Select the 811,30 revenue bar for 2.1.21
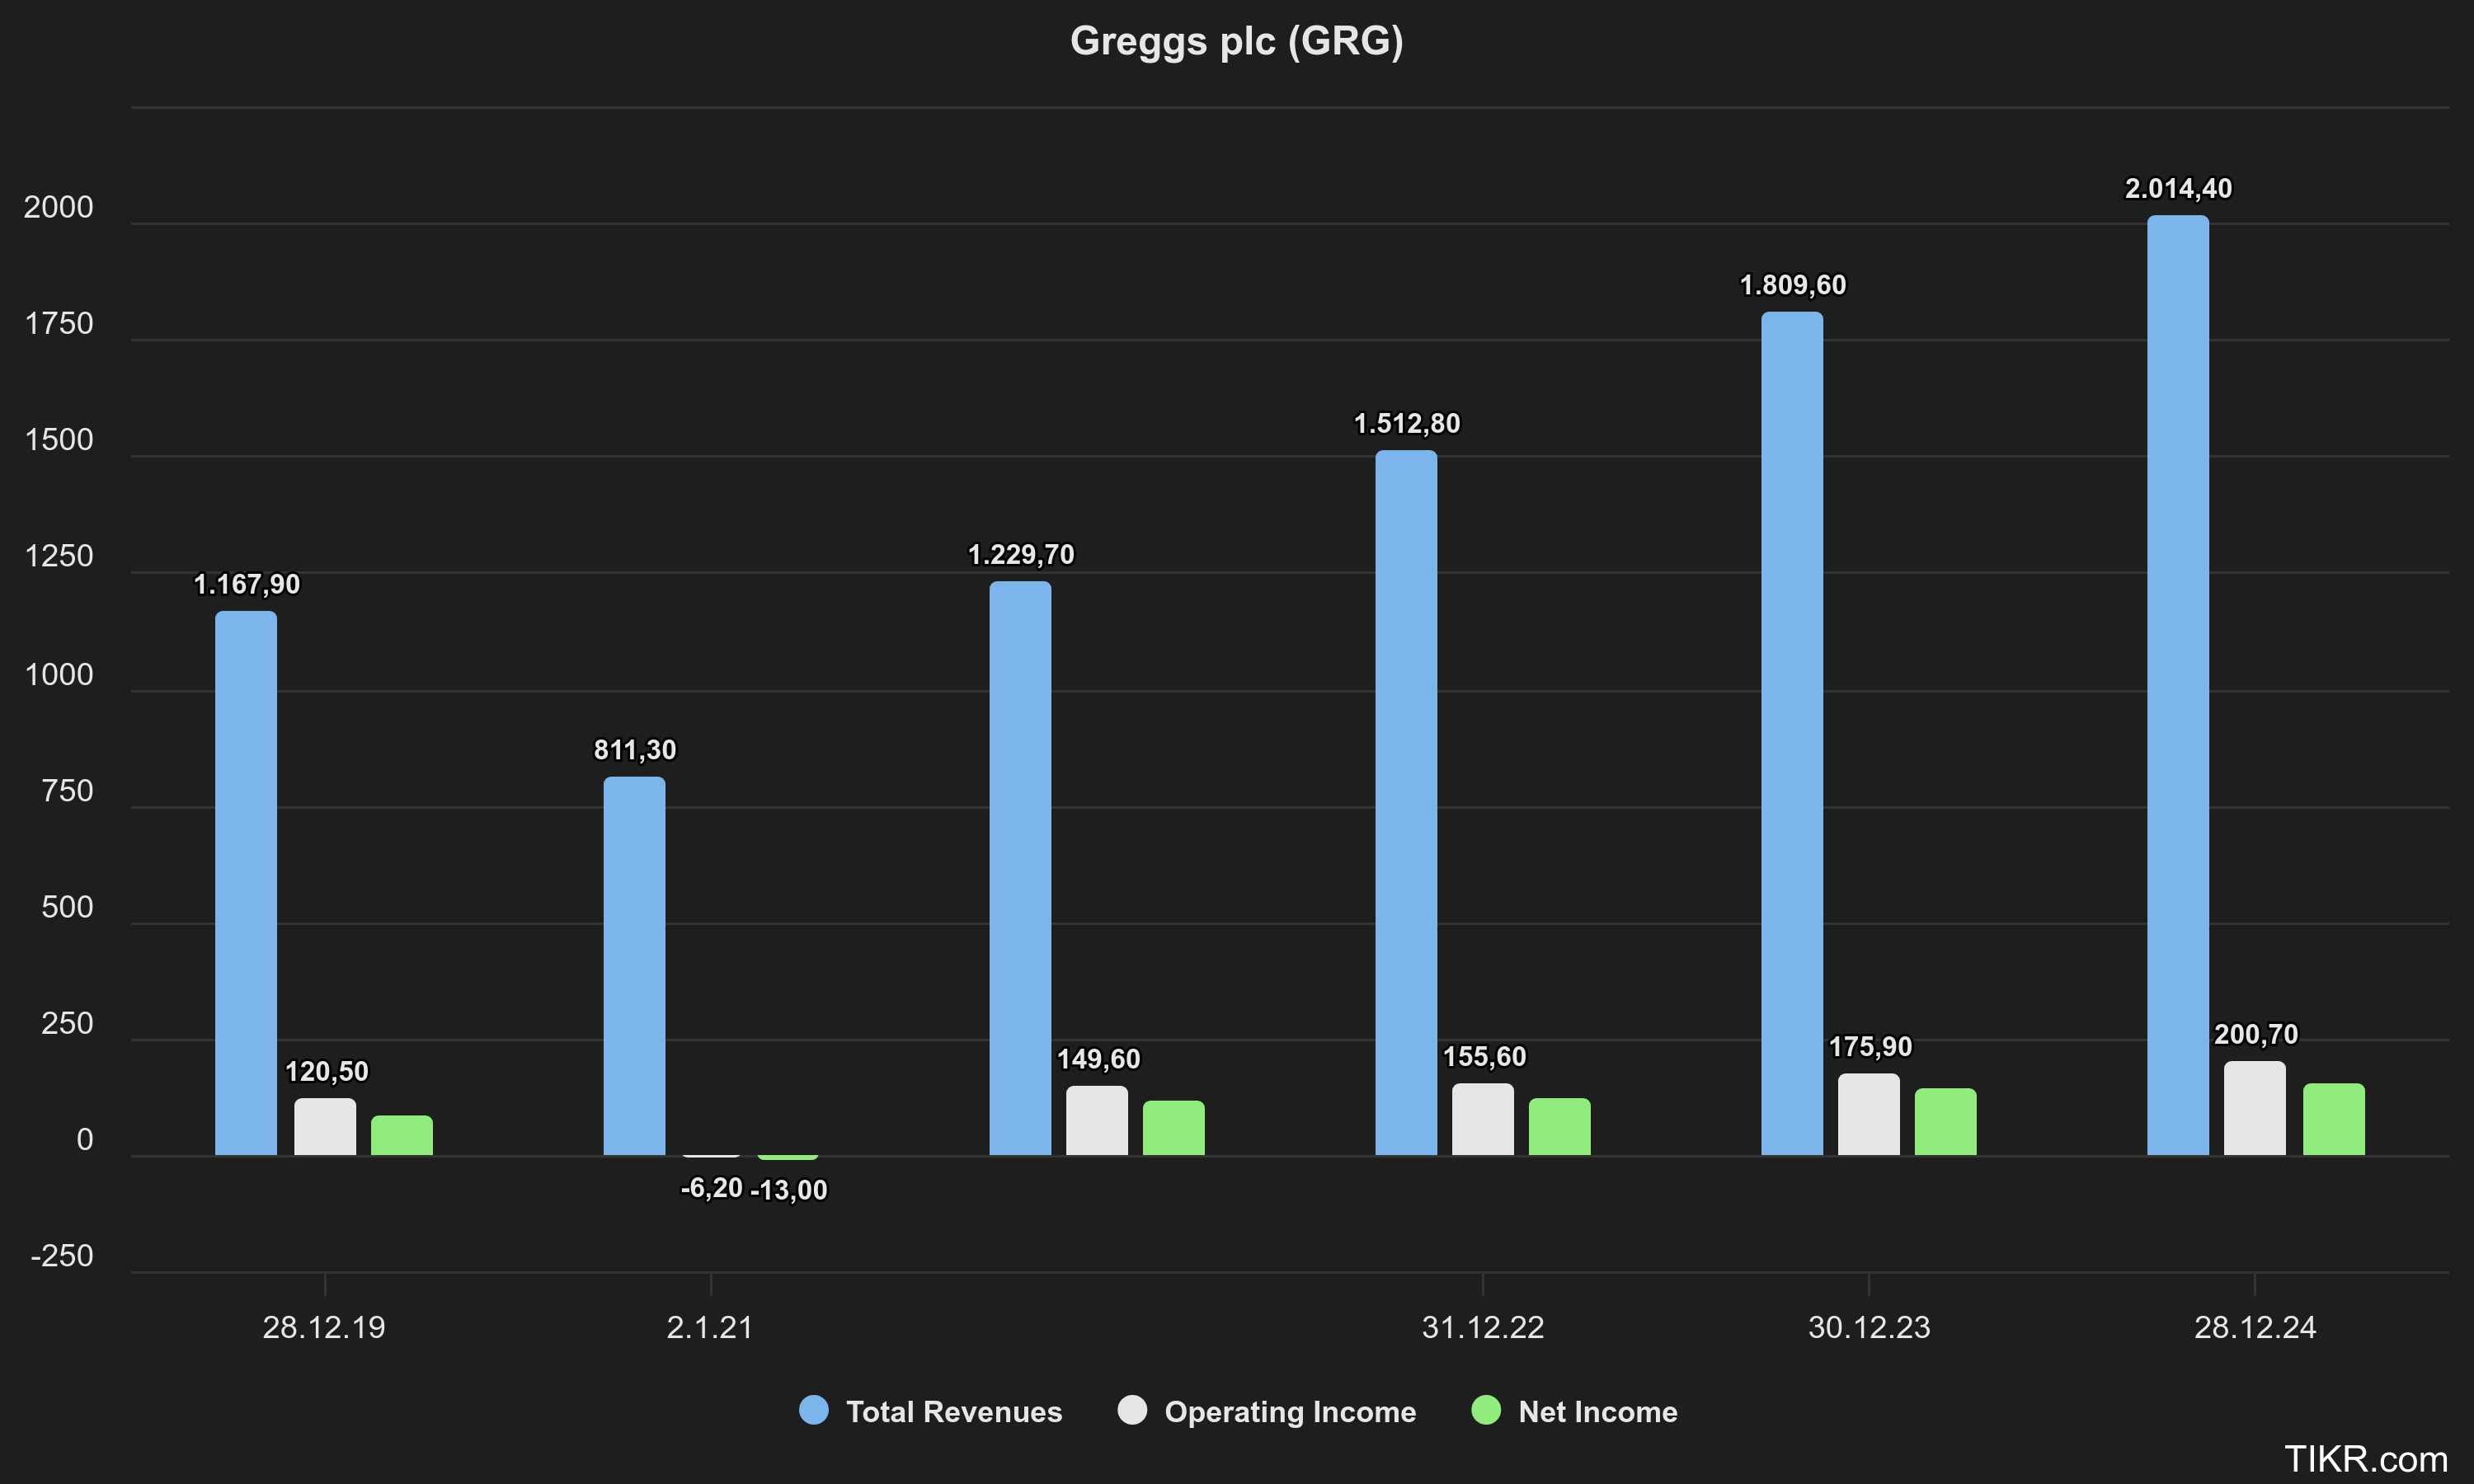The height and width of the screenshot is (1484, 2474). coord(634,965)
